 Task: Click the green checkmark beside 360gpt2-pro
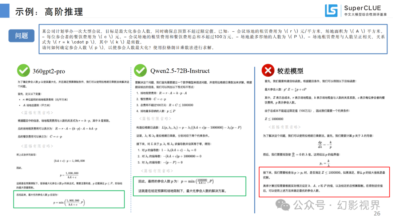(x=23, y=70)
